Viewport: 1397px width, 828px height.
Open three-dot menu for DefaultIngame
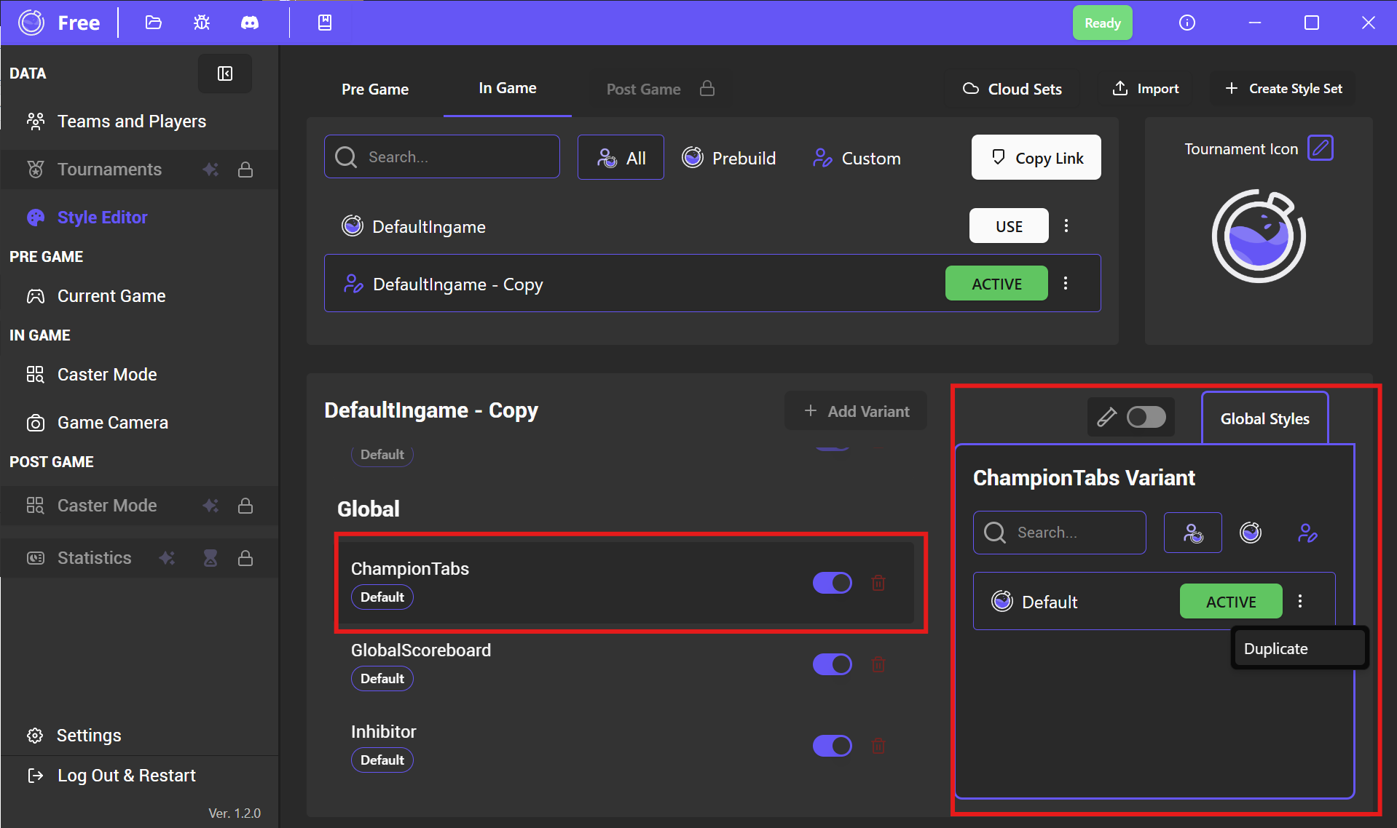pyautogui.click(x=1066, y=226)
